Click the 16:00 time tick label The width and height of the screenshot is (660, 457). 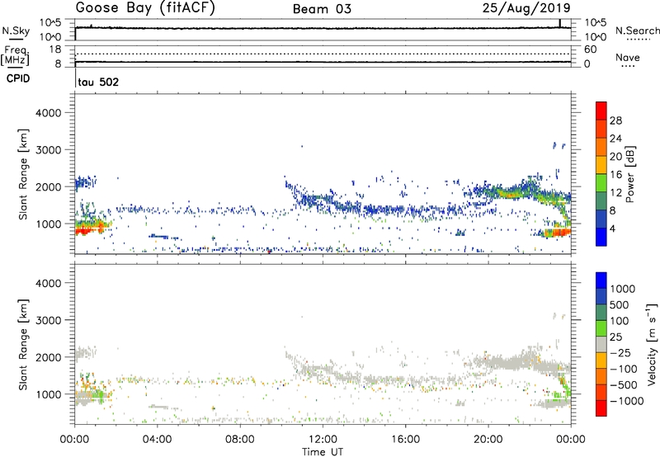click(x=405, y=440)
